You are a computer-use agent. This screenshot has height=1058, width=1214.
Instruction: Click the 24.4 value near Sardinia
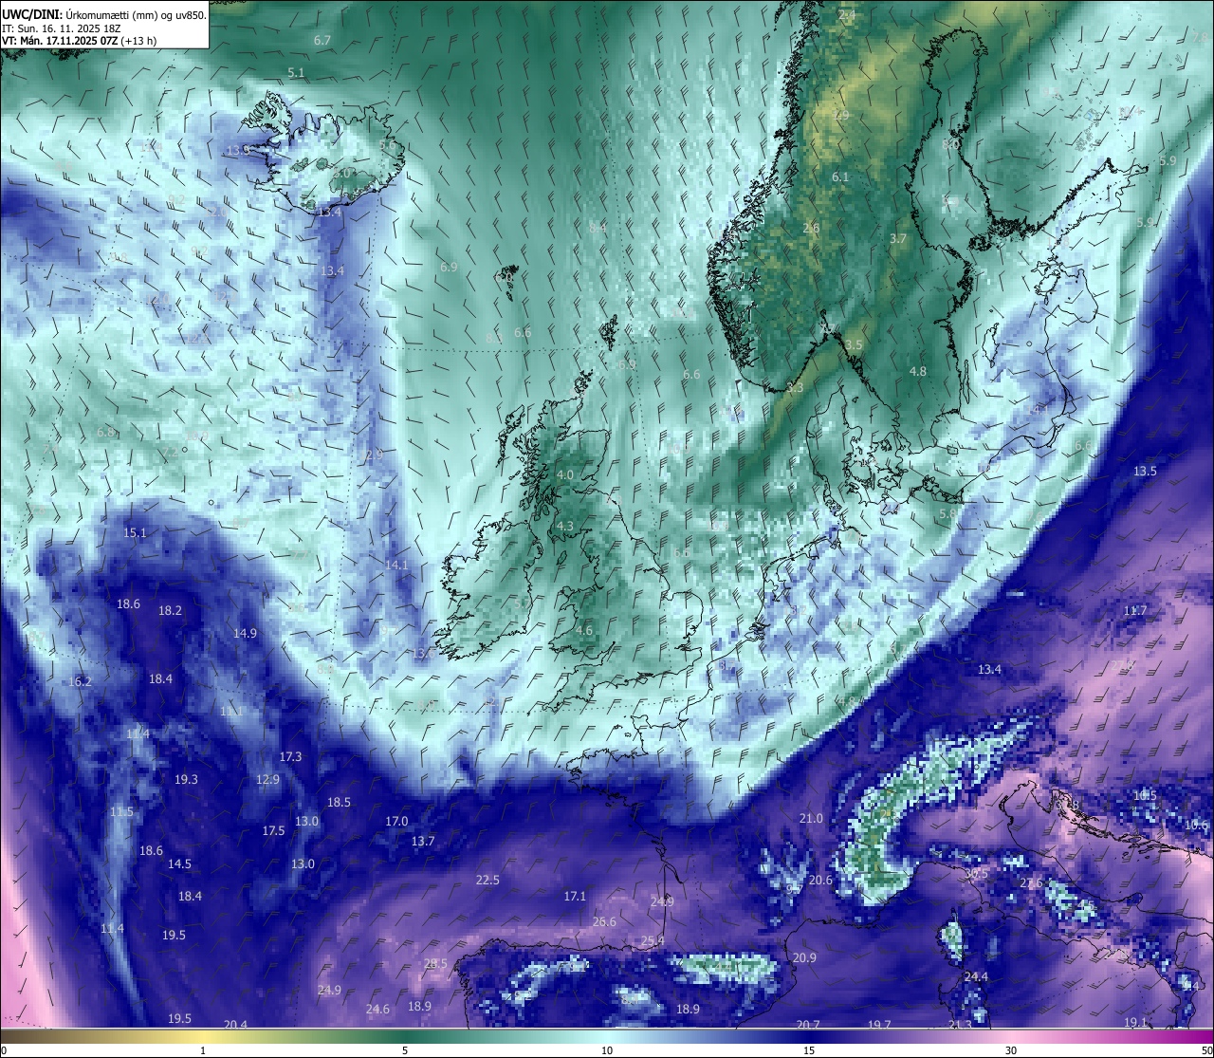tap(976, 977)
